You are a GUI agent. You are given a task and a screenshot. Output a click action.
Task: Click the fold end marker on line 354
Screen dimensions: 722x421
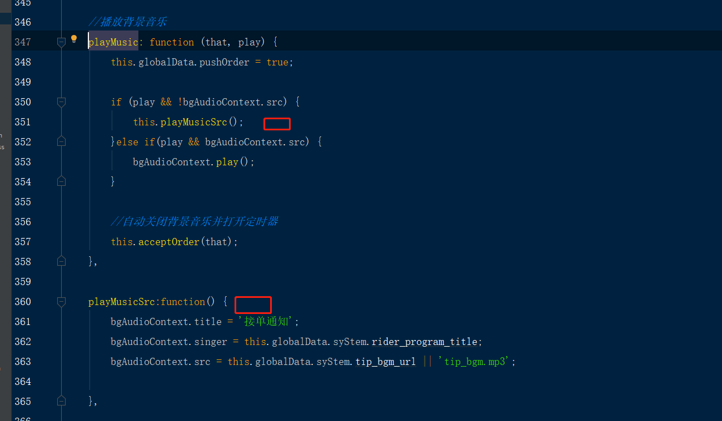[x=61, y=181]
